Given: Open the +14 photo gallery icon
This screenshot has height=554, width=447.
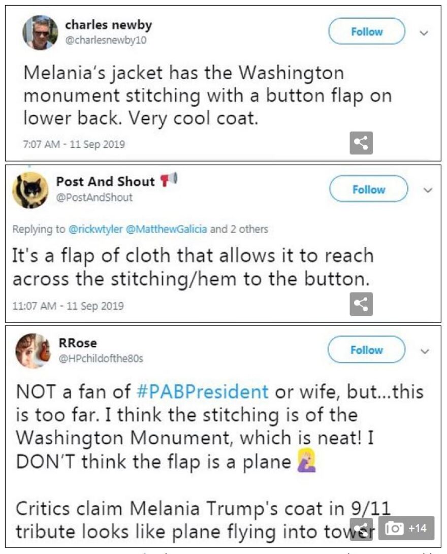Looking at the screenshot, I should (406, 528).
